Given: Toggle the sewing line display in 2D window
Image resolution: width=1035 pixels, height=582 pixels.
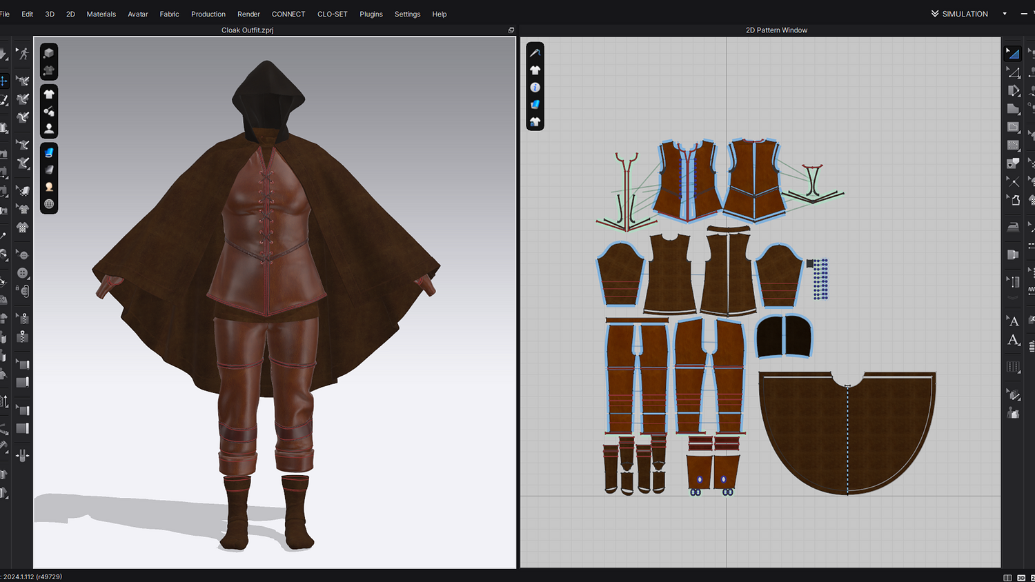Looking at the screenshot, I should pyautogui.click(x=535, y=52).
